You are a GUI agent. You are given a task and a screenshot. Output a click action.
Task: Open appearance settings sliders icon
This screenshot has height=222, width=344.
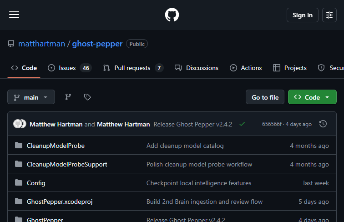click(x=329, y=15)
